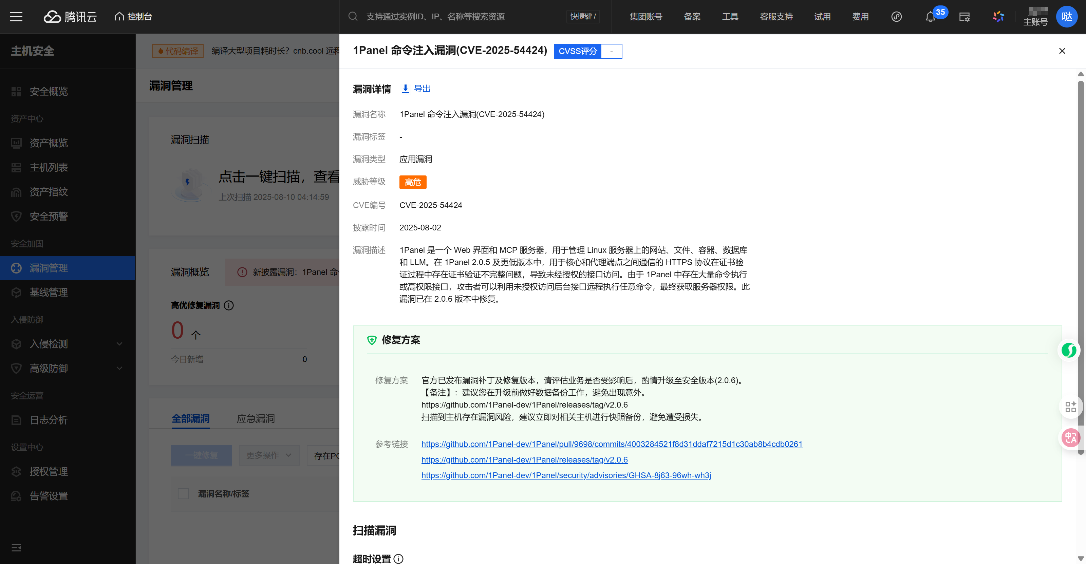Click the shield icon beside 修复方案
Viewport: 1086px width, 564px height.
[x=371, y=340]
